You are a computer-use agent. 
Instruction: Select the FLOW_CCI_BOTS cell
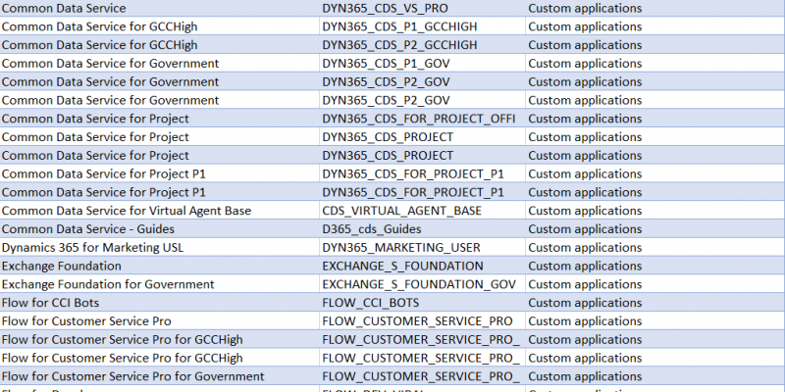click(422, 303)
